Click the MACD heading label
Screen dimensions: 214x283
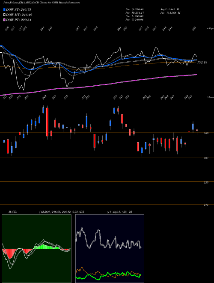pos(12,212)
